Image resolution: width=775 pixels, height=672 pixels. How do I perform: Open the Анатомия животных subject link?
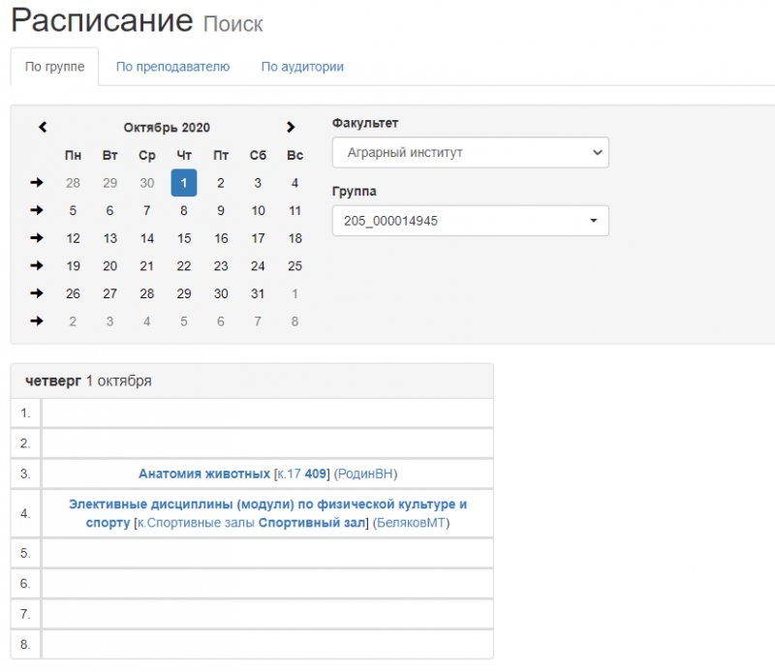click(204, 473)
